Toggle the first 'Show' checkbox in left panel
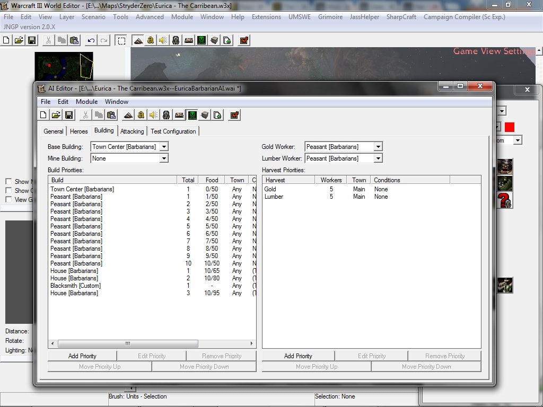The height and width of the screenshot is (407, 543). (x=8, y=181)
